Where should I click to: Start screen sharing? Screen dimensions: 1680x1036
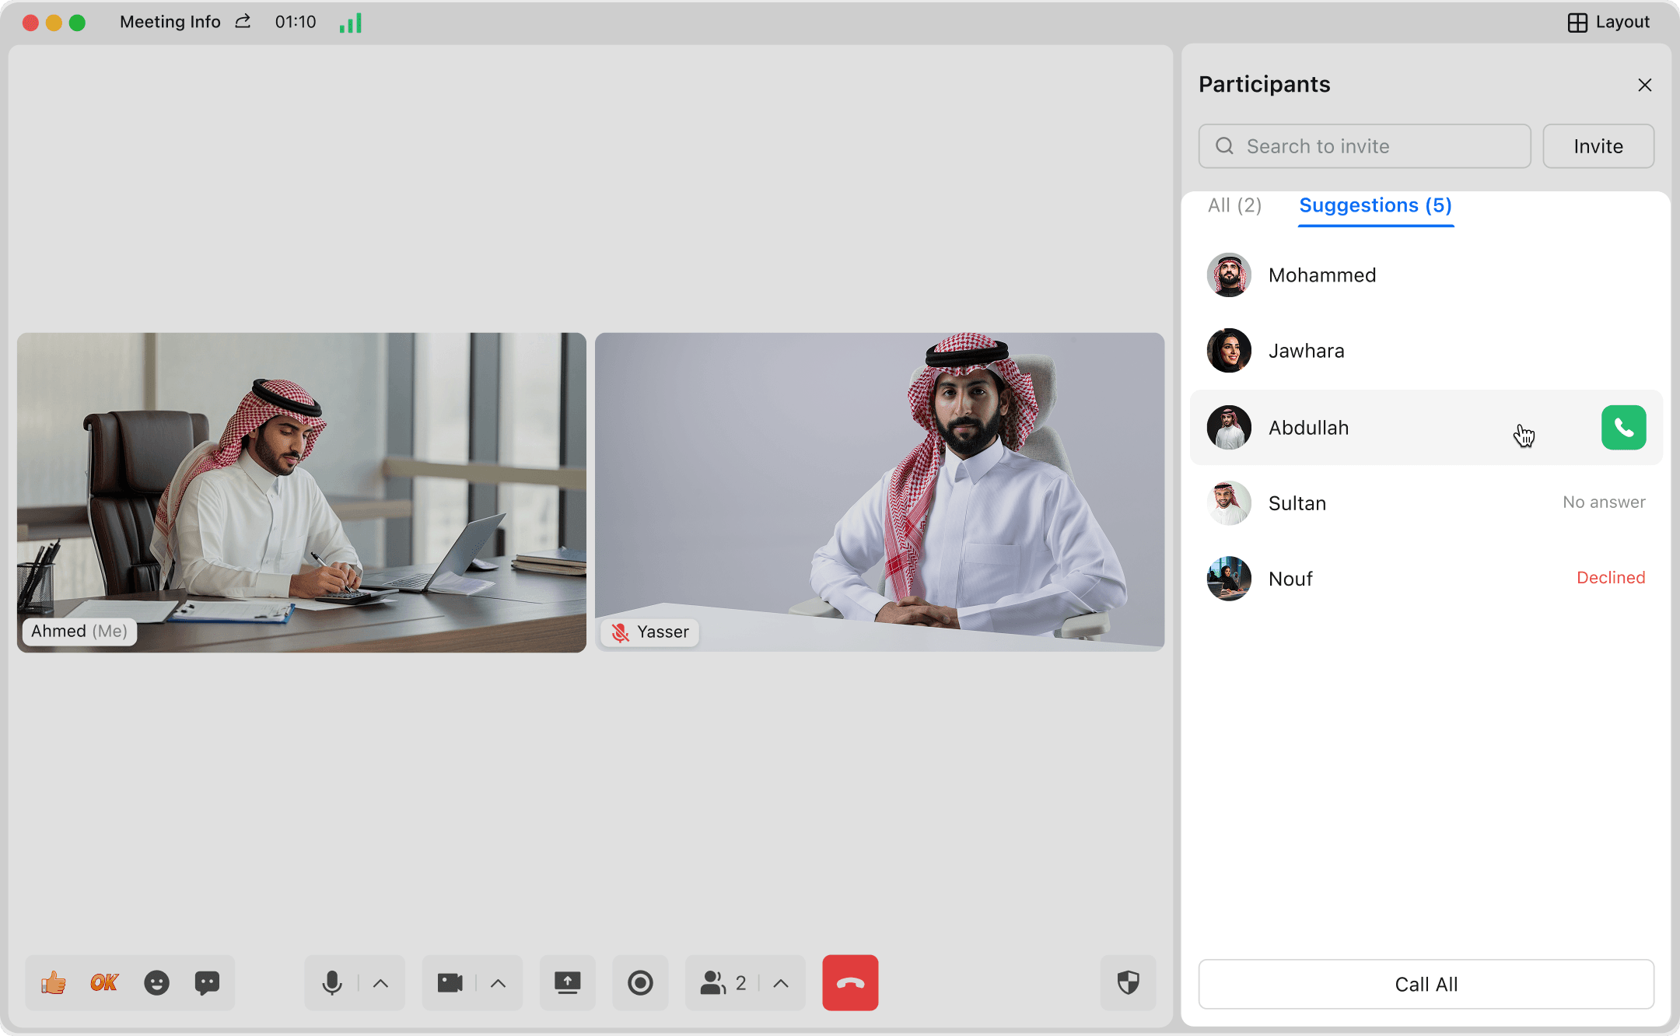[567, 983]
